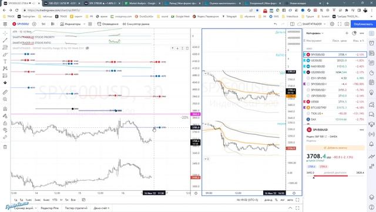Hide all drawings with the eye icon
This screenshot has height=212, width=376.
(5, 130)
